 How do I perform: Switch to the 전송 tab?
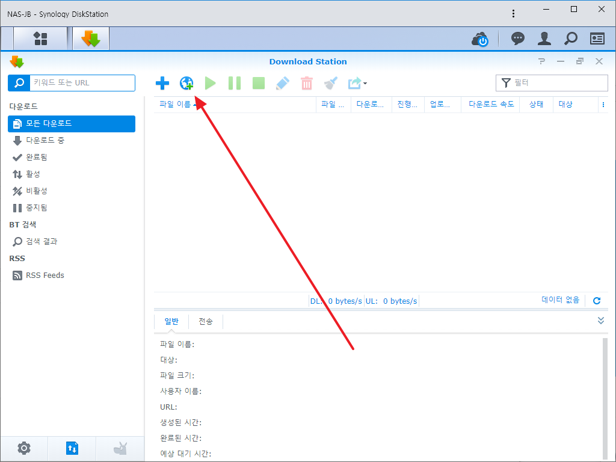tap(206, 321)
